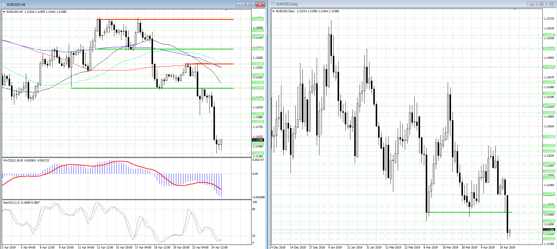Open the dropdown arrow beside EURUSD,Daily quote

[x=274, y=11]
